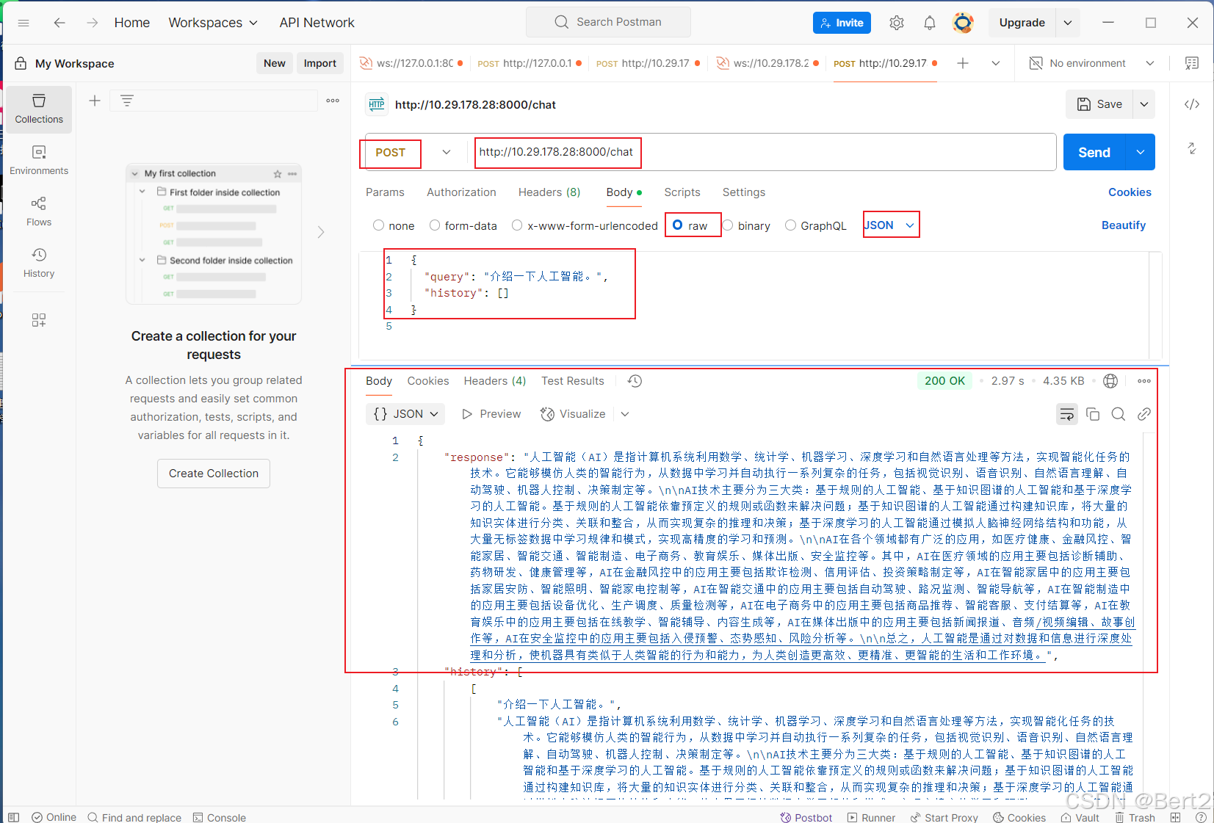Open the hamburger menu icon
Screen dimensions: 1214x823
click(x=24, y=23)
